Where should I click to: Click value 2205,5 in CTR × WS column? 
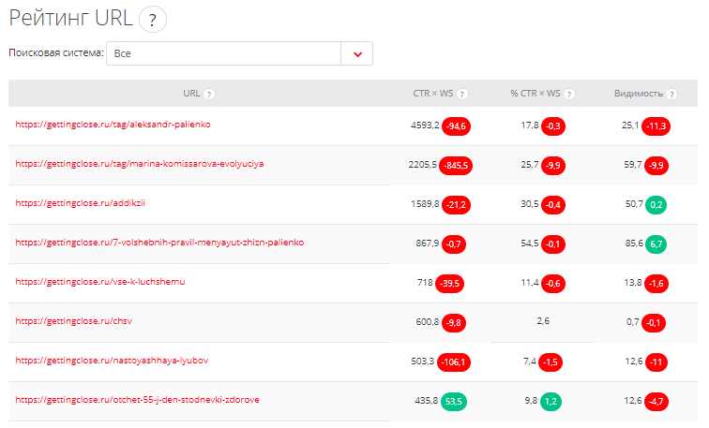(422, 164)
